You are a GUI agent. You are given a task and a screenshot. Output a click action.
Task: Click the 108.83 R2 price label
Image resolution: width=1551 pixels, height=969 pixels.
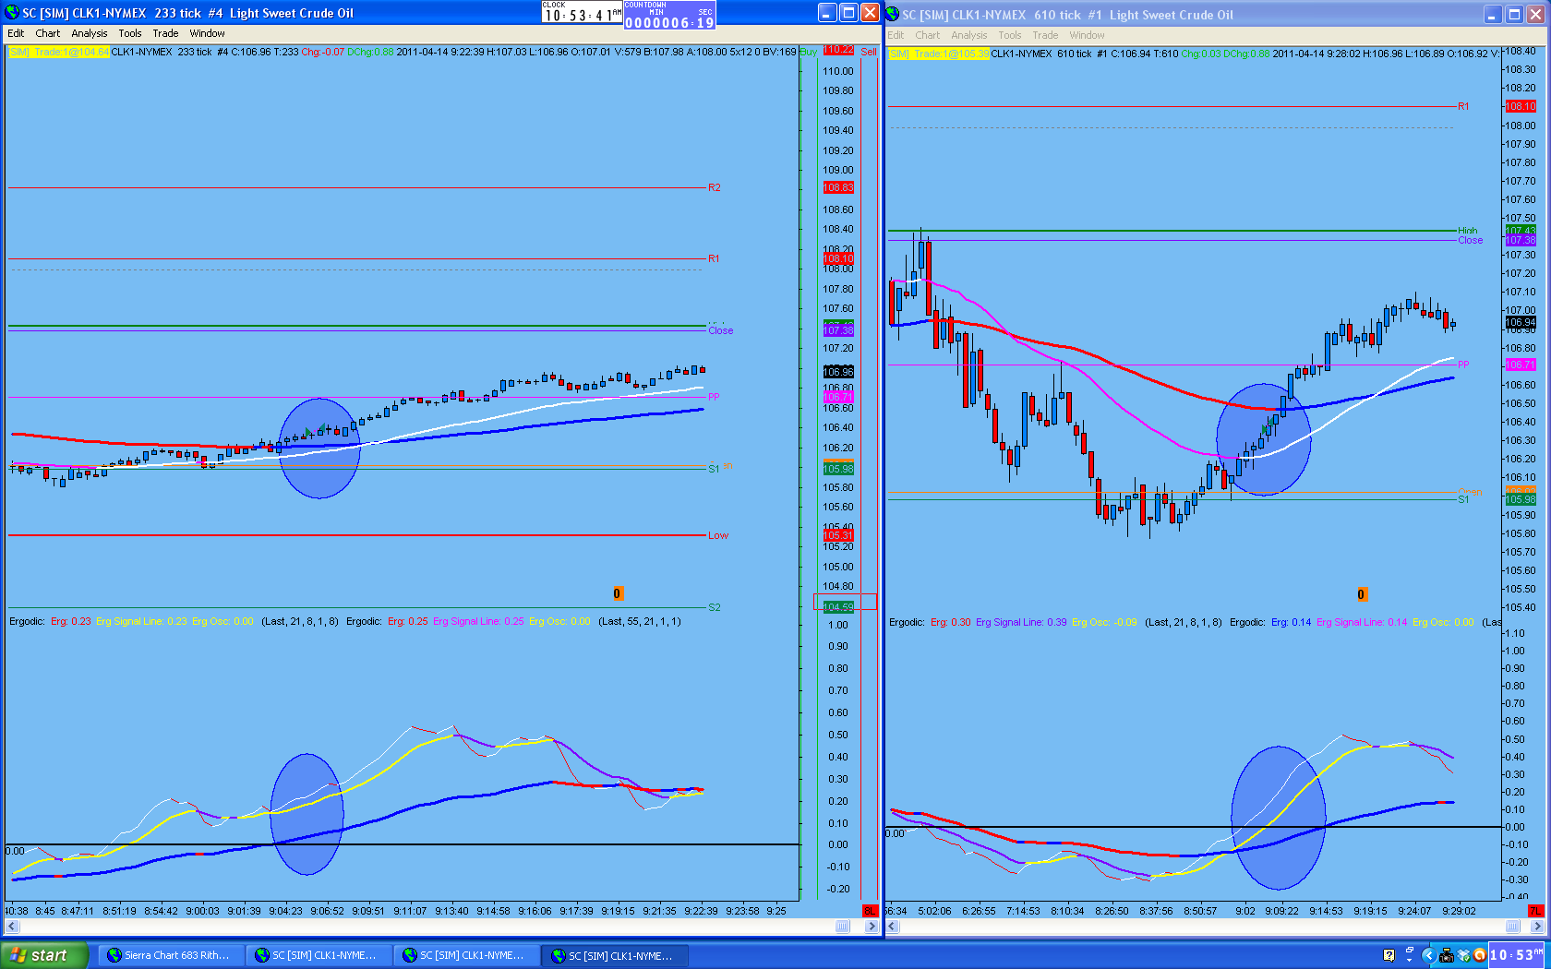[838, 187]
